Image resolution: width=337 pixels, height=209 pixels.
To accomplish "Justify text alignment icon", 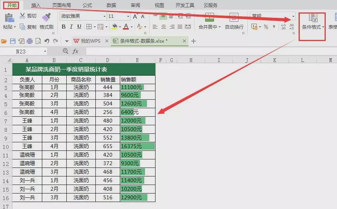I will pyautogui.click(x=180, y=27).
